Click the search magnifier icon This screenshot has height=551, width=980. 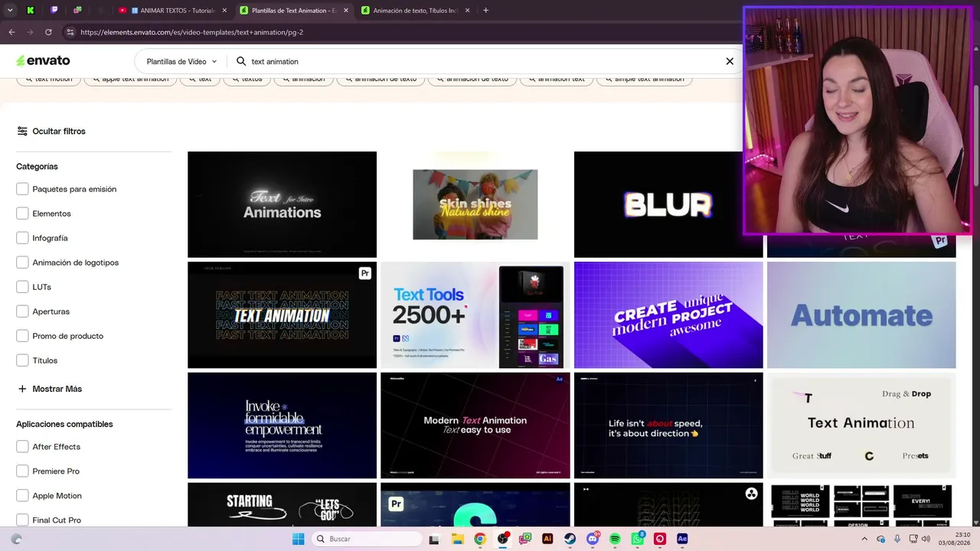point(241,61)
